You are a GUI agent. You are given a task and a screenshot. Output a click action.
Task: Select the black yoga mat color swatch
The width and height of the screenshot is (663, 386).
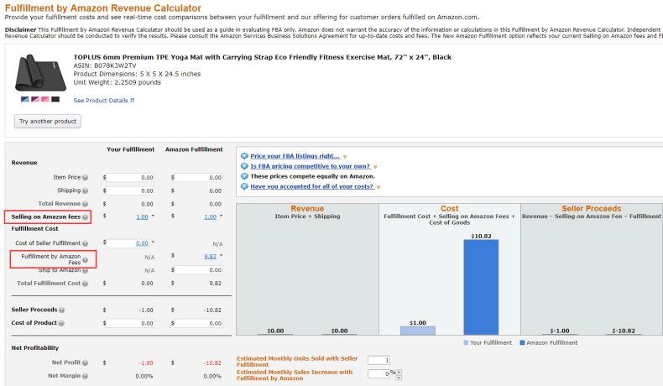point(55,99)
